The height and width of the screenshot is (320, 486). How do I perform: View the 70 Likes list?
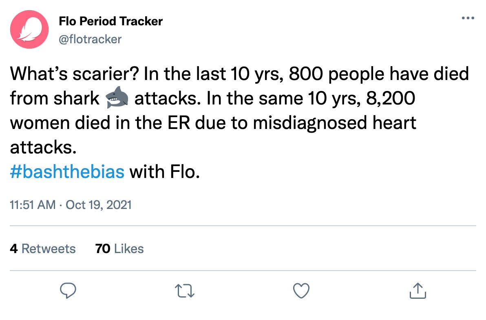click(x=119, y=249)
